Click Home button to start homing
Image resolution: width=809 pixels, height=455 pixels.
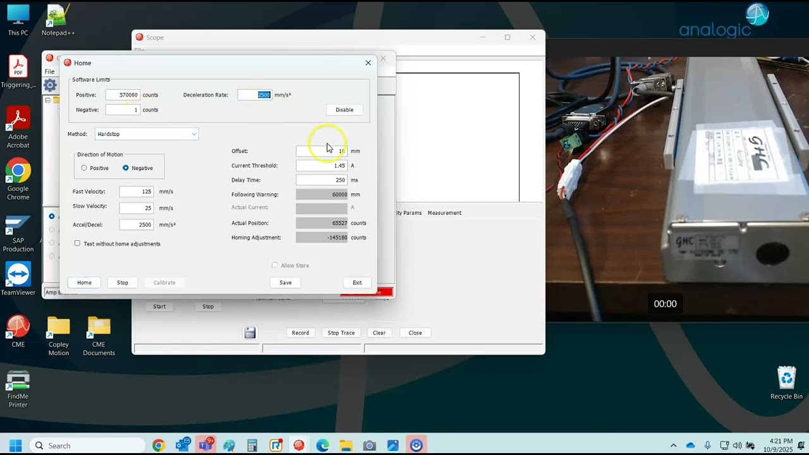click(x=84, y=282)
